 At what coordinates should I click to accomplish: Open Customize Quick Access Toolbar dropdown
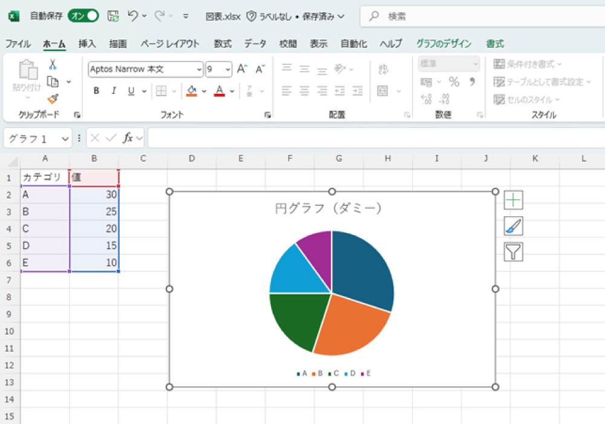tap(186, 16)
